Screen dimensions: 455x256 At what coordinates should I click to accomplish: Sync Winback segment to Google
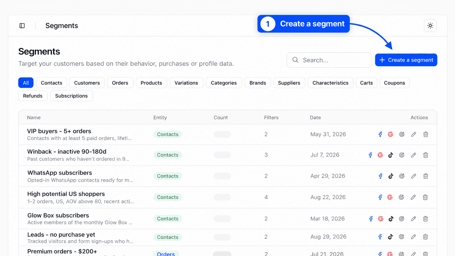click(x=380, y=155)
